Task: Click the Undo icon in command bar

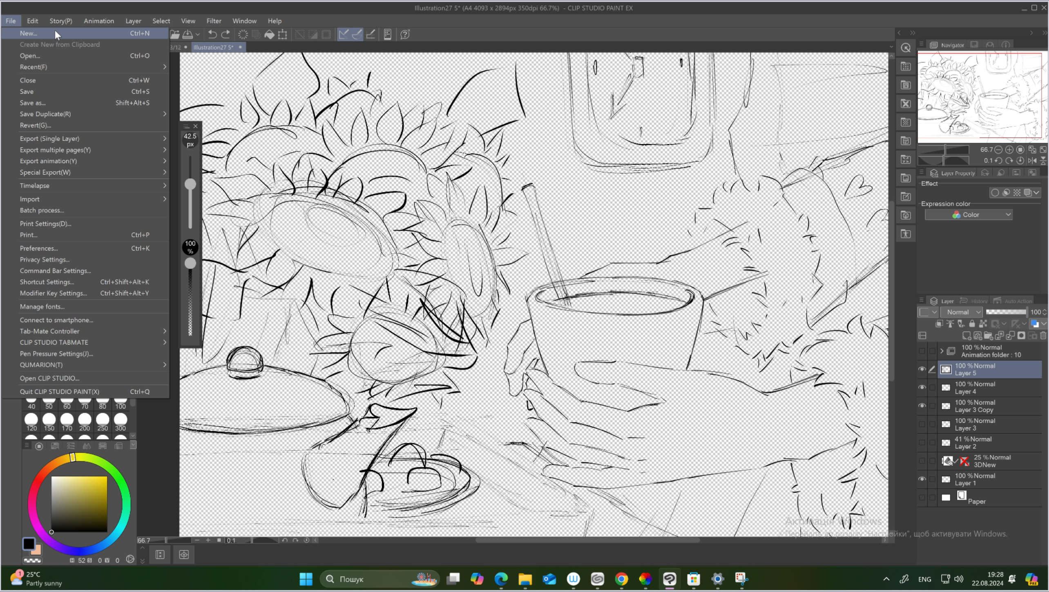Action: coord(212,34)
